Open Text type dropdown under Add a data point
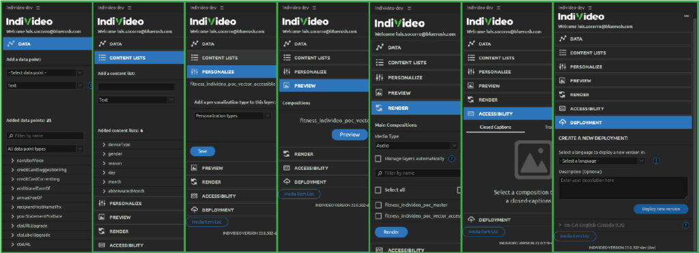 (44, 85)
